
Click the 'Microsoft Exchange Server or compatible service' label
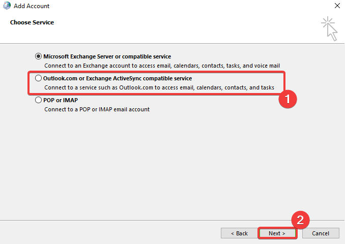107,56
